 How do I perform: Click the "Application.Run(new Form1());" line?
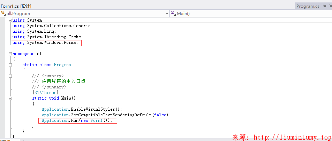click(x=77, y=120)
